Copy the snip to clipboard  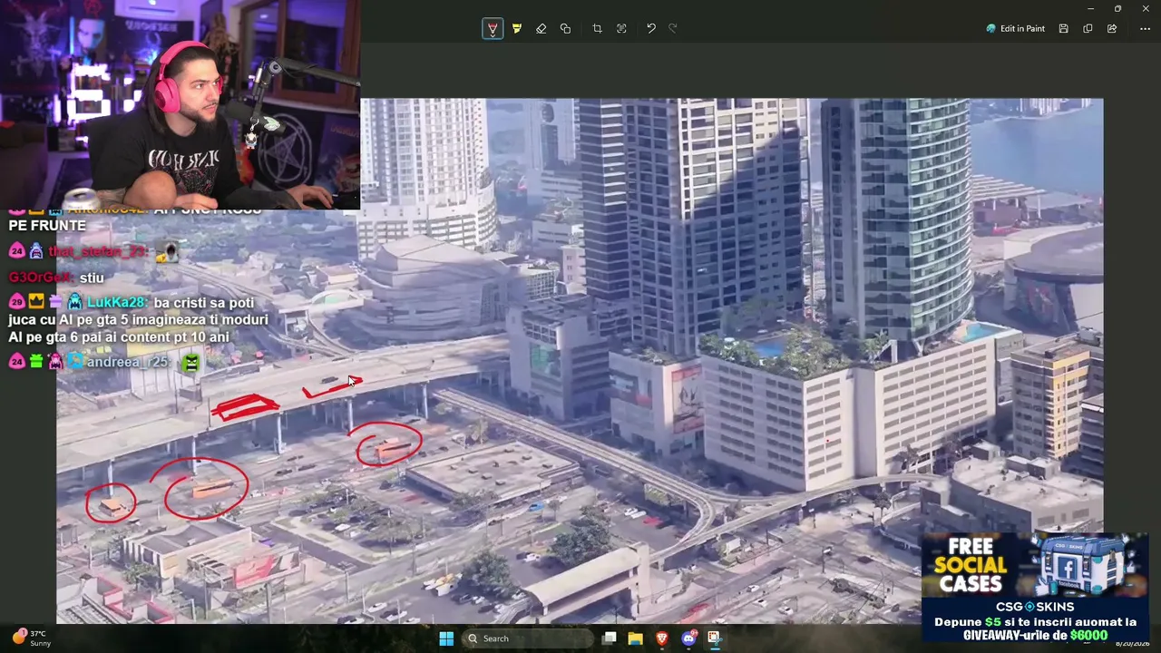[1088, 29]
